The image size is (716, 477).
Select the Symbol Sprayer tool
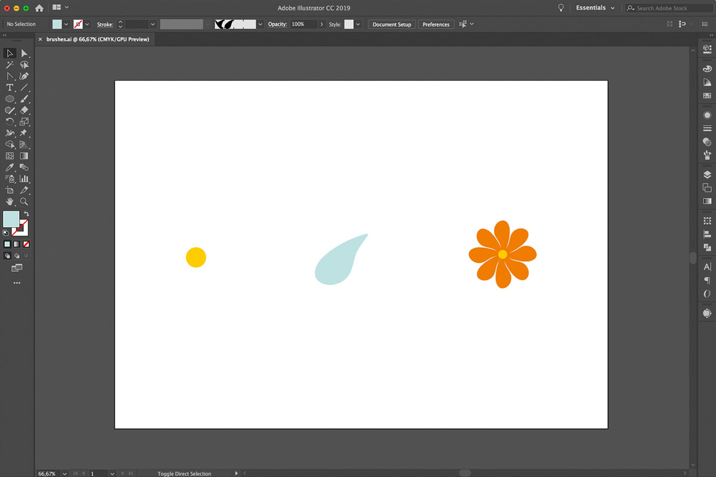10,178
